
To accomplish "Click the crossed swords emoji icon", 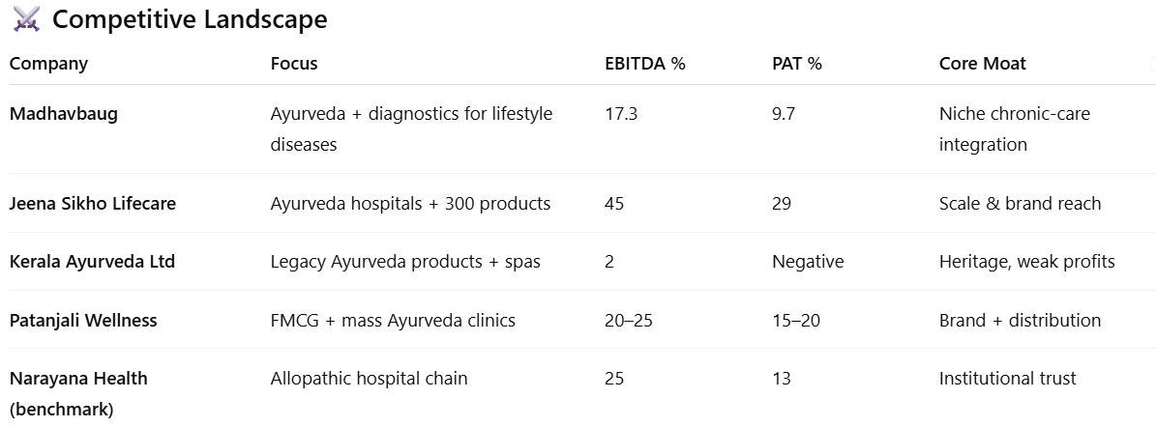I will [26, 19].
